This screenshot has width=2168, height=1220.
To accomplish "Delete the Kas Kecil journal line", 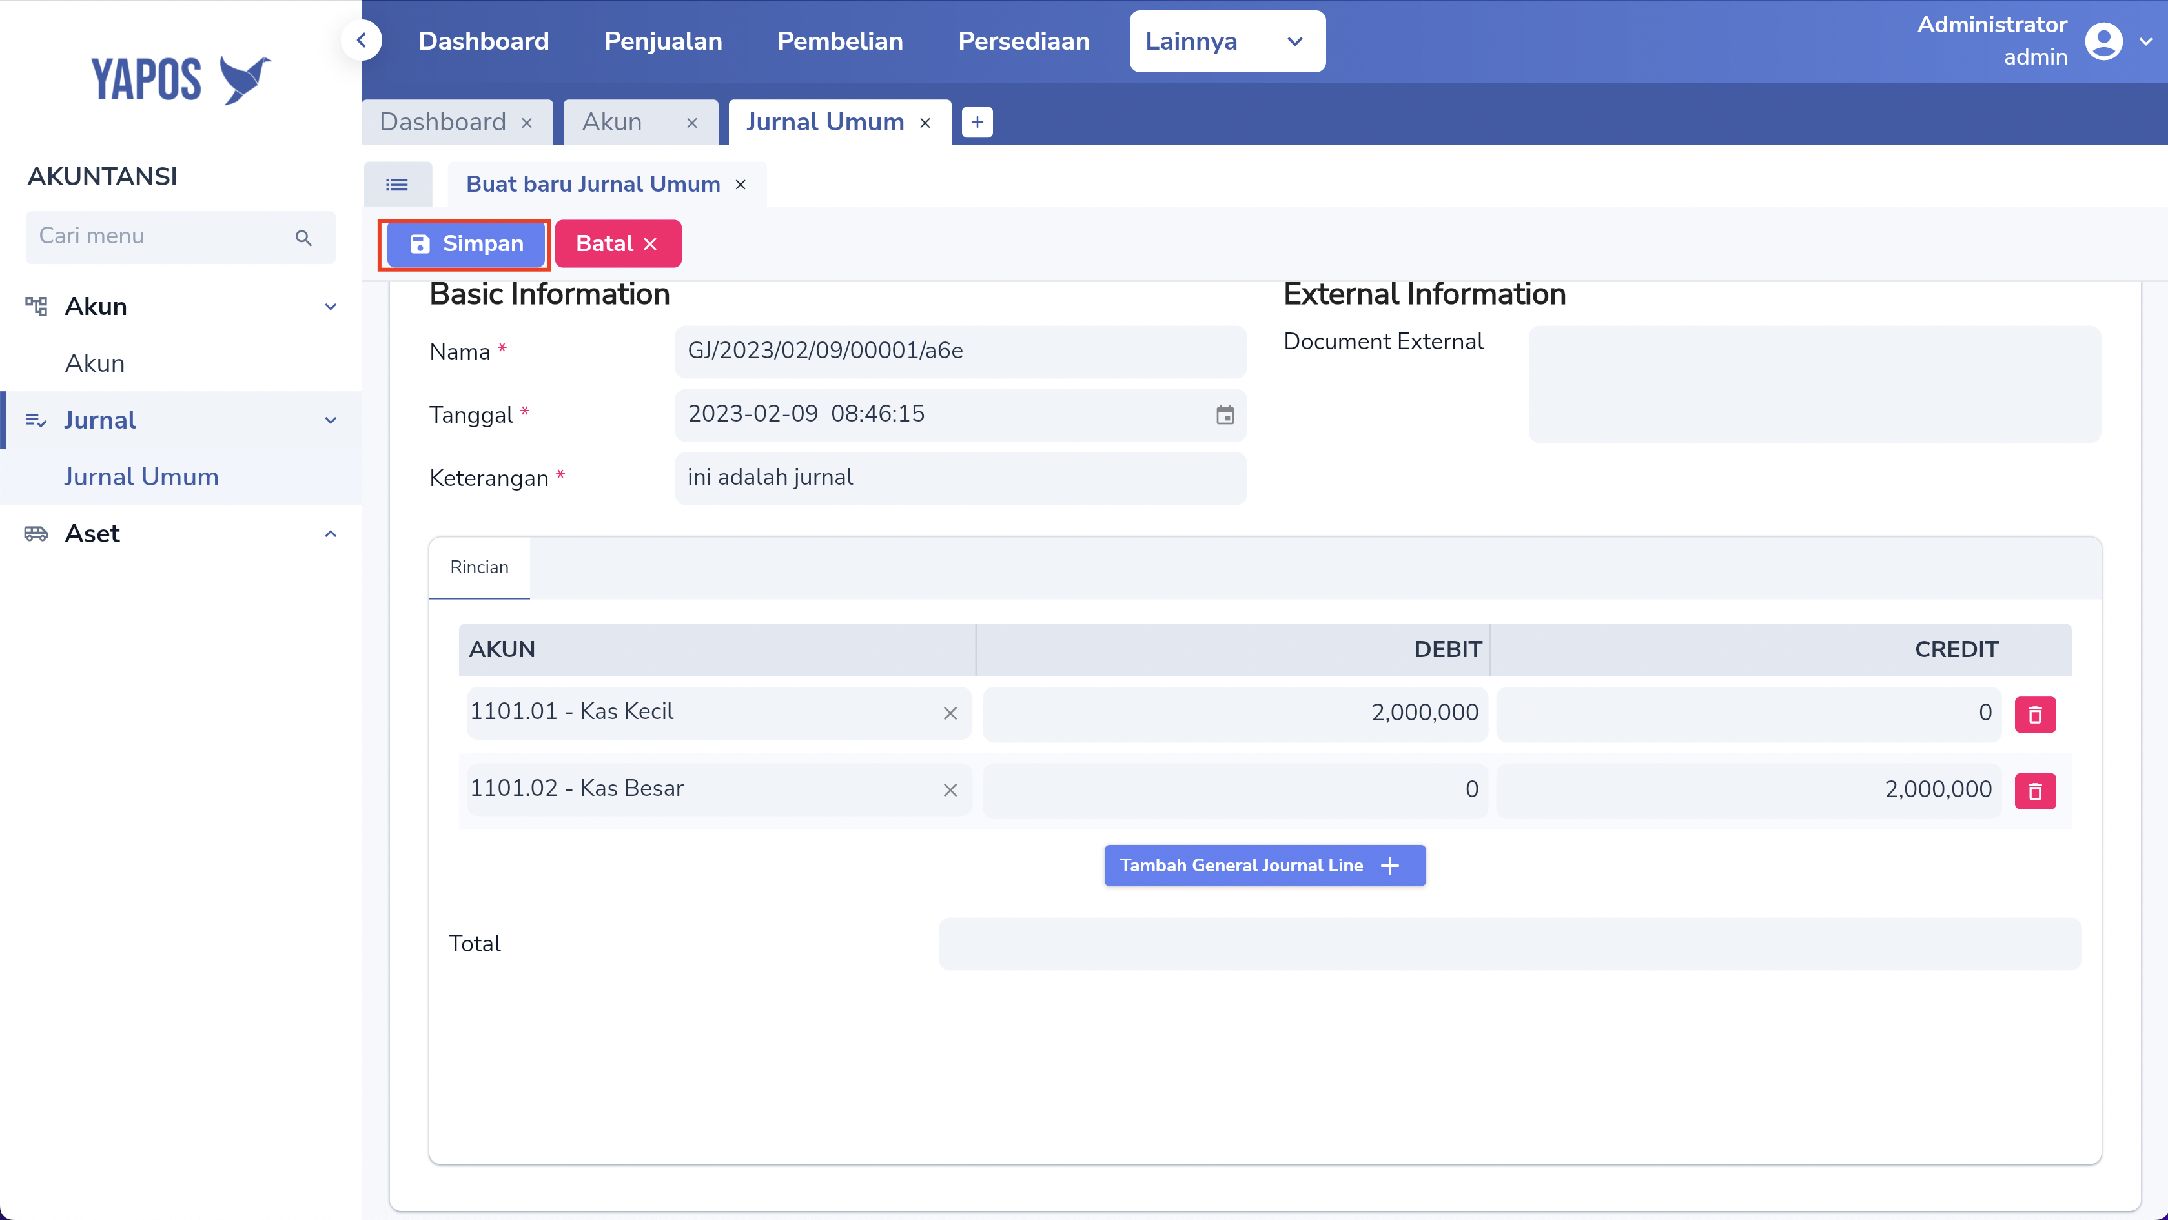I will [2035, 715].
